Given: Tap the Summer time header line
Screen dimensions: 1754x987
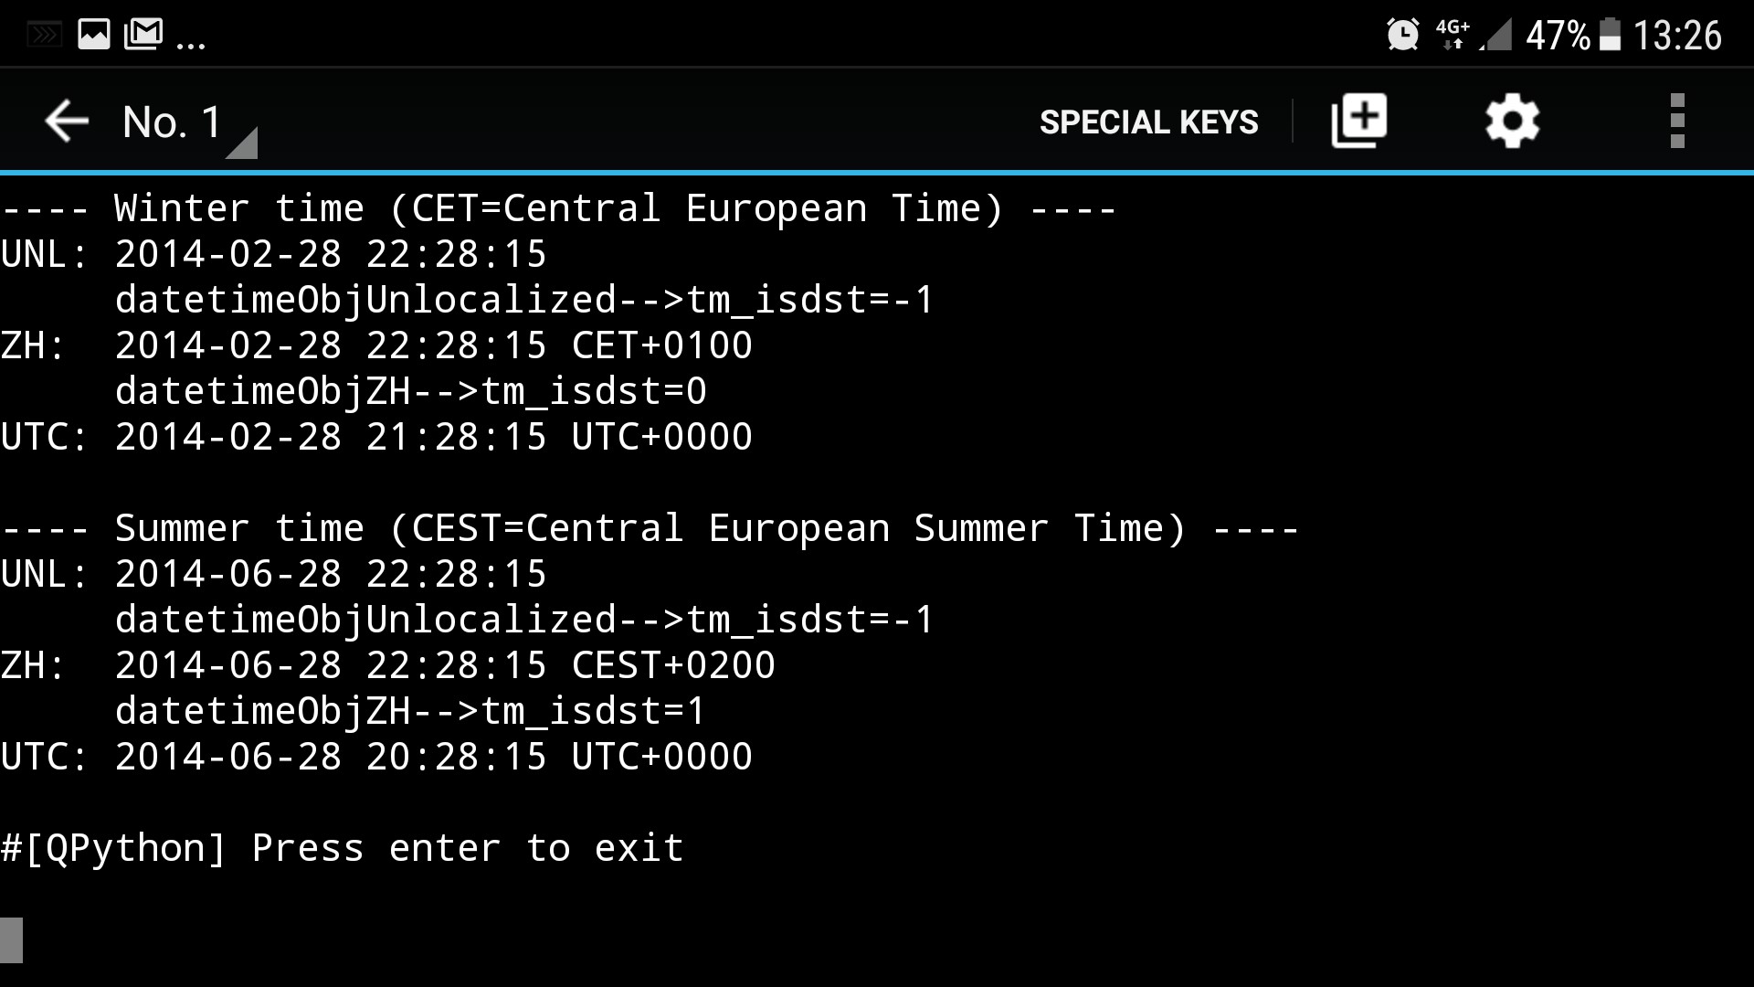Looking at the screenshot, I should 649,528.
